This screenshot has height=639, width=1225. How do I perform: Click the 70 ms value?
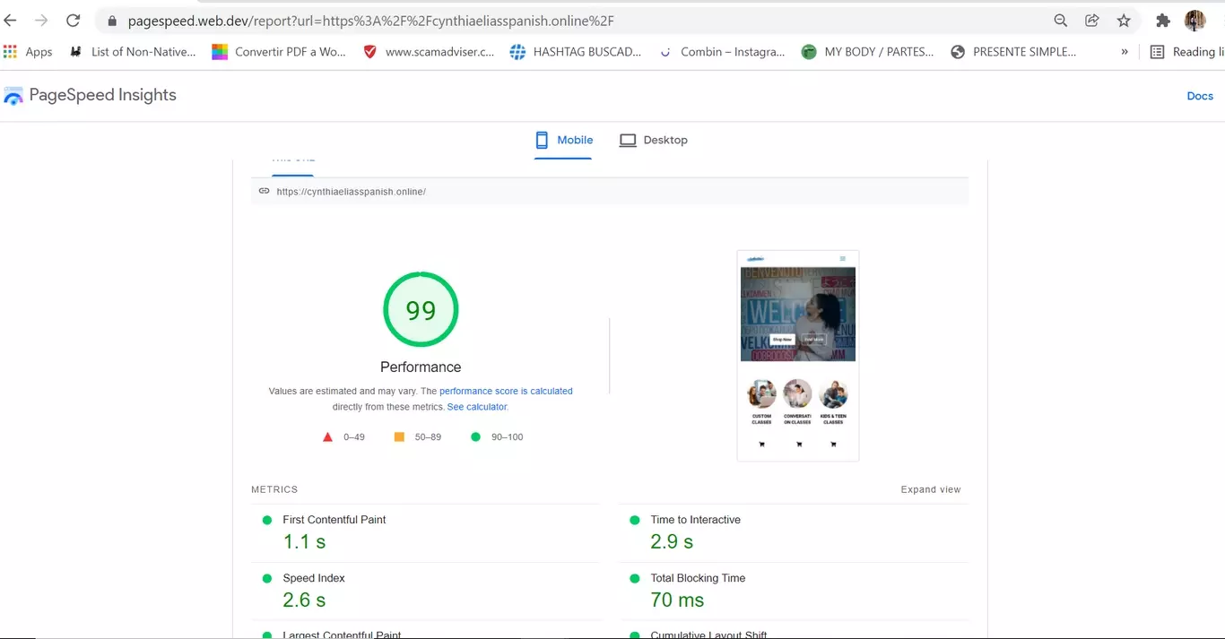click(677, 600)
